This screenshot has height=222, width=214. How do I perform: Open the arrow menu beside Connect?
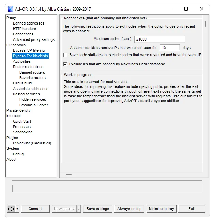pos(17,209)
